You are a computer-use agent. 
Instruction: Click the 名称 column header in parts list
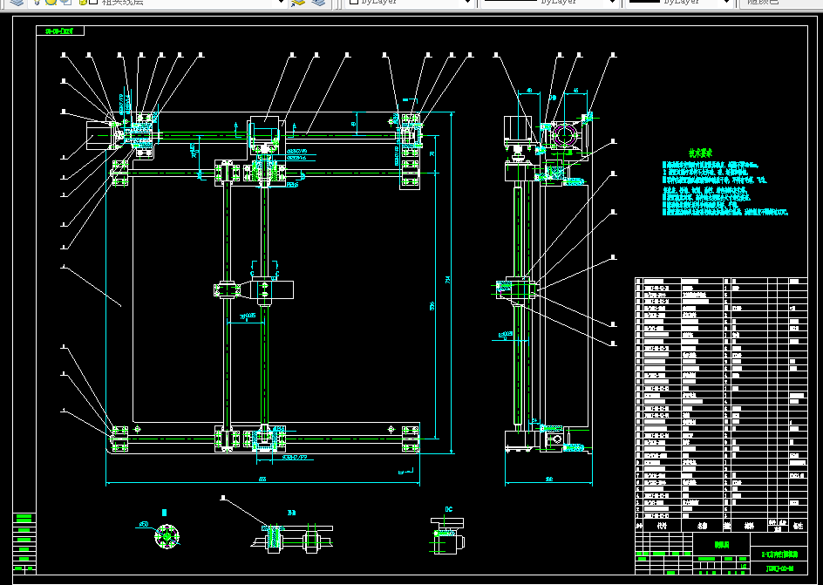(x=702, y=525)
